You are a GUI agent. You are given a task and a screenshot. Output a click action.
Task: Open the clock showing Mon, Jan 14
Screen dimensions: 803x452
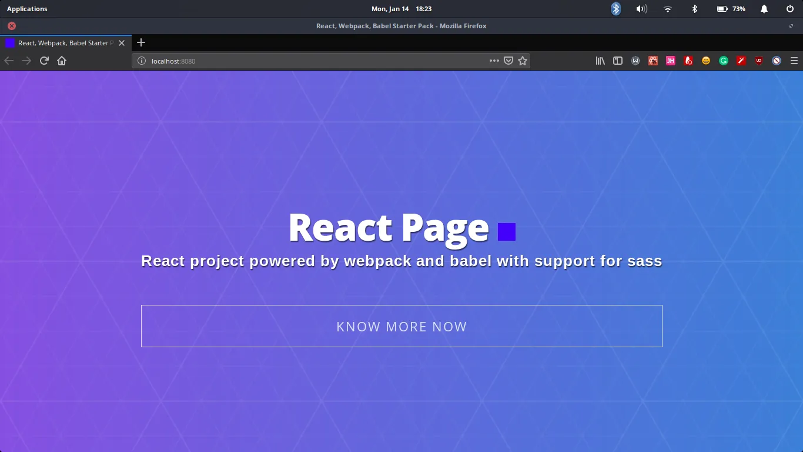click(401, 9)
